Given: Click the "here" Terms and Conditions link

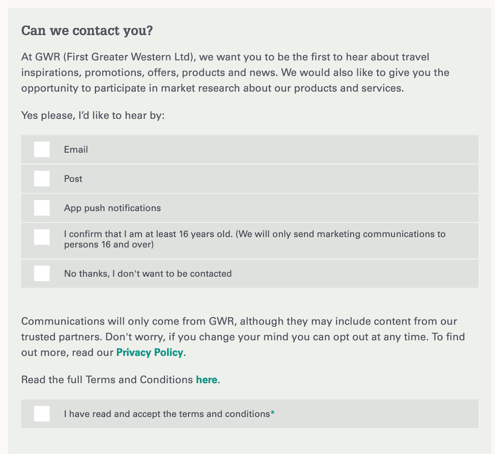Looking at the screenshot, I should coord(206,379).
